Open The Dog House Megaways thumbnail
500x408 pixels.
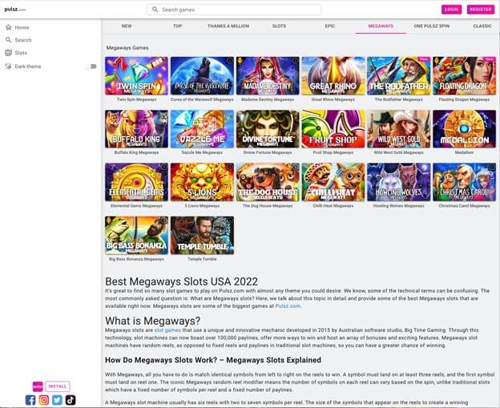coord(268,182)
